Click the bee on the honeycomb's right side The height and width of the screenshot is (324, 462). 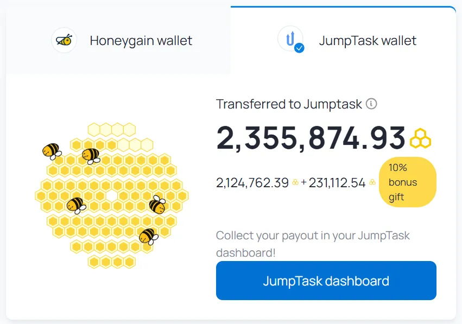coord(157,204)
